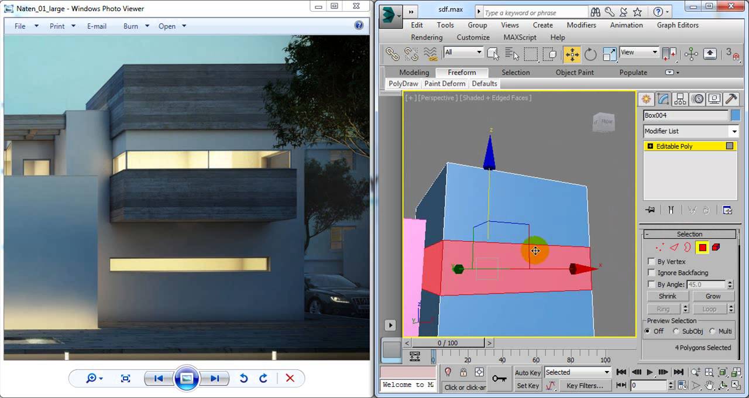Click Select and Manipulate icon
The width and height of the screenshot is (749, 398).
(691, 54)
